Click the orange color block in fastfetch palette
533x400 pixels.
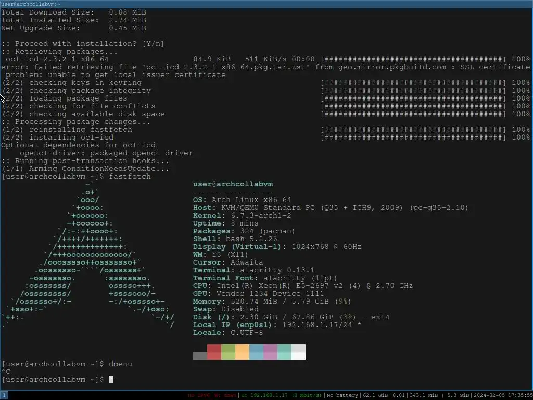tap(243, 352)
